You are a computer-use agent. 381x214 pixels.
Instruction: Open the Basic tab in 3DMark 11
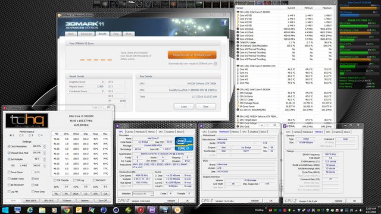click(71, 34)
